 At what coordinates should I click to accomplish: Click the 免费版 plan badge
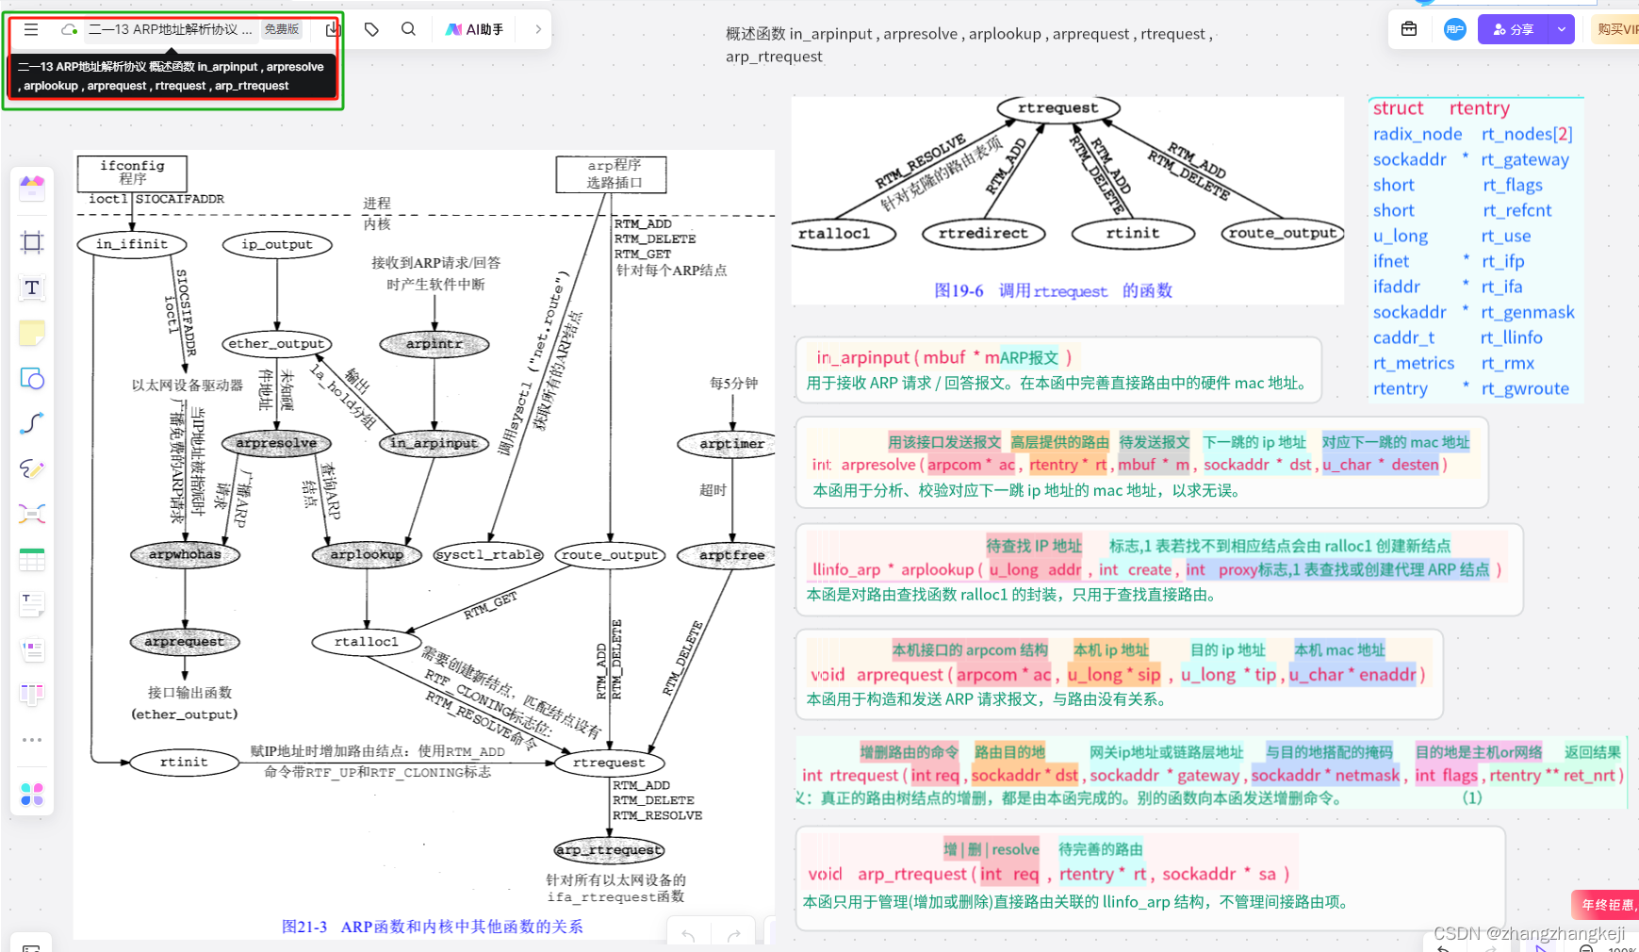click(x=282, y=29)
